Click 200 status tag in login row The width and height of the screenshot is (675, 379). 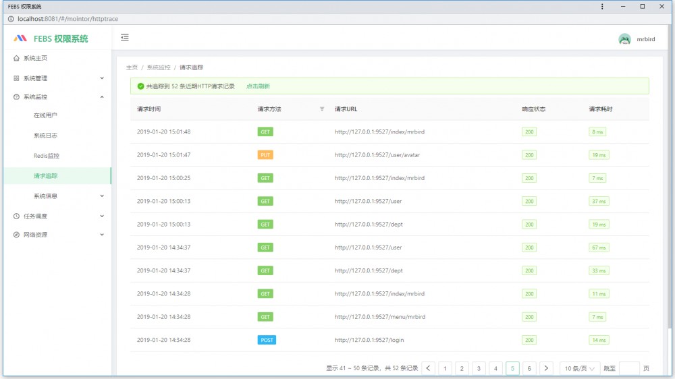tap(529, 340)
